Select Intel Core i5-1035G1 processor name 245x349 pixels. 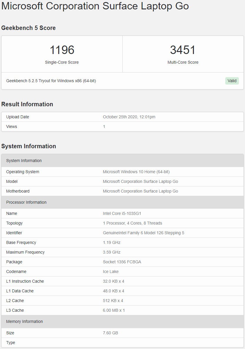pyautogui.click(x=122, y=213)
